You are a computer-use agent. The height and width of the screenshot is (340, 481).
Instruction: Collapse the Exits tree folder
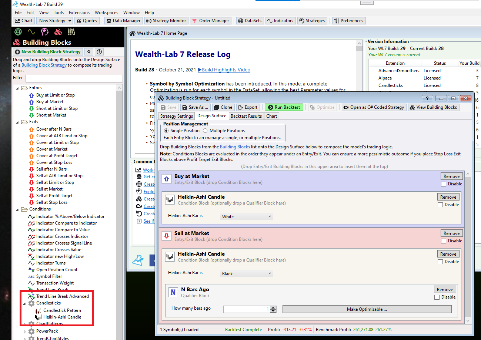[17, 122]
